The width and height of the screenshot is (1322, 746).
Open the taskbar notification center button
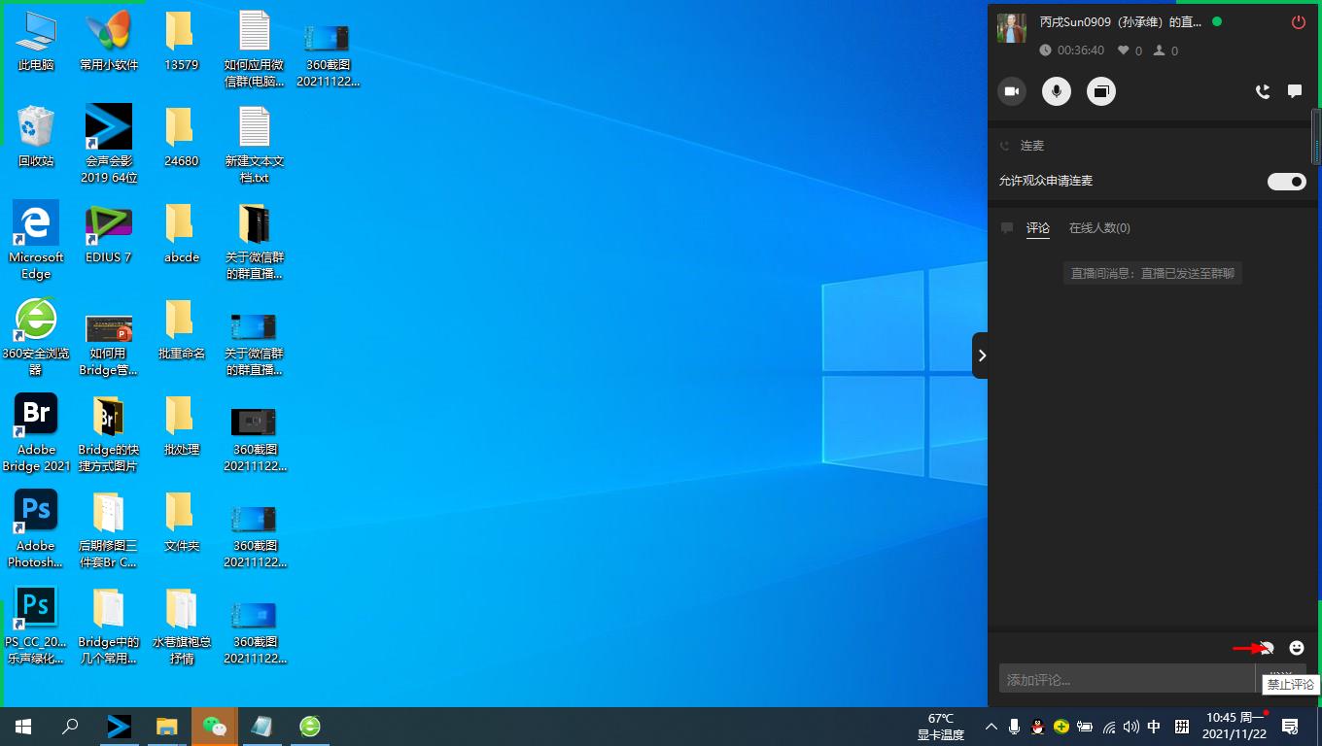1290,727
